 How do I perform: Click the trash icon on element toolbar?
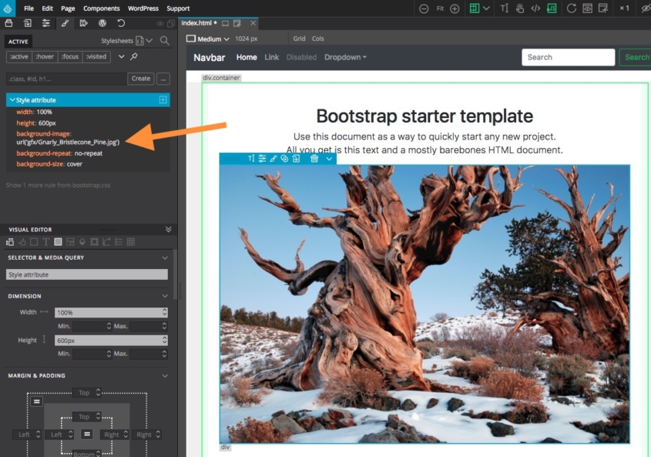(x=314, y=158)
